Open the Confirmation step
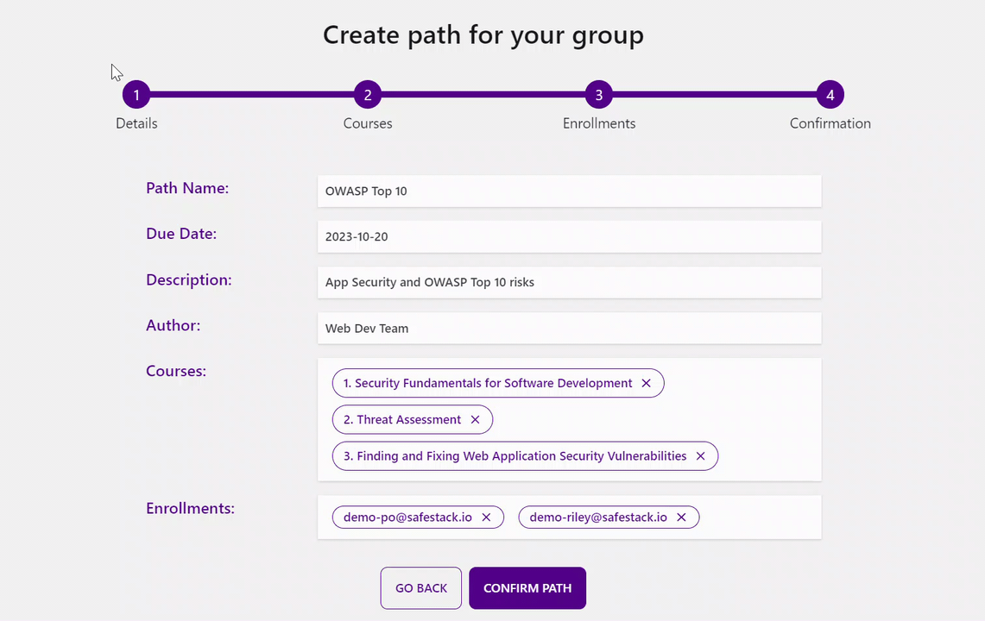 (830, 122)
